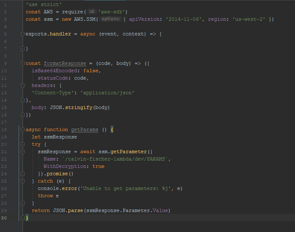The image size is (295, 232).
Task: Click AWS.SSM constructor on line 3
Action: [x=84, y=19]
